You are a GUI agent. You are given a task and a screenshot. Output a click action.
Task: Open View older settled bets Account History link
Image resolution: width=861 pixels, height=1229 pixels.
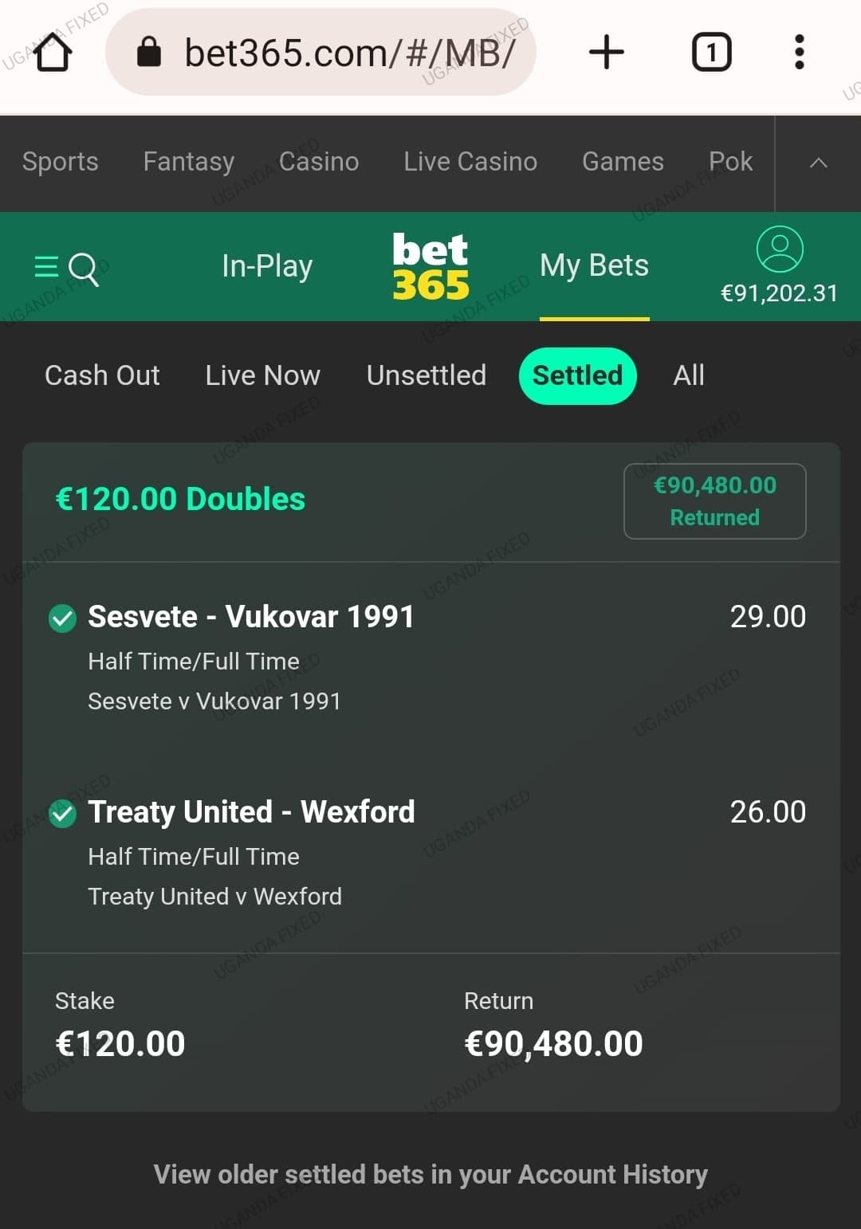point(431,1174)
